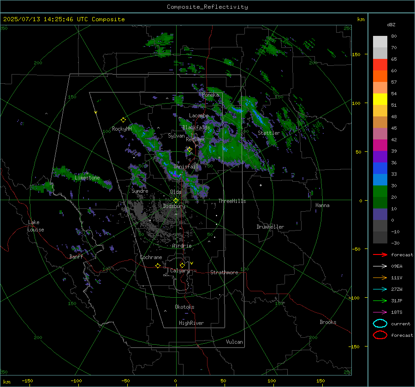Click the Hanna map label
Image resolution: width=415 pixels, height=387 pixels.
coord(322,205)
